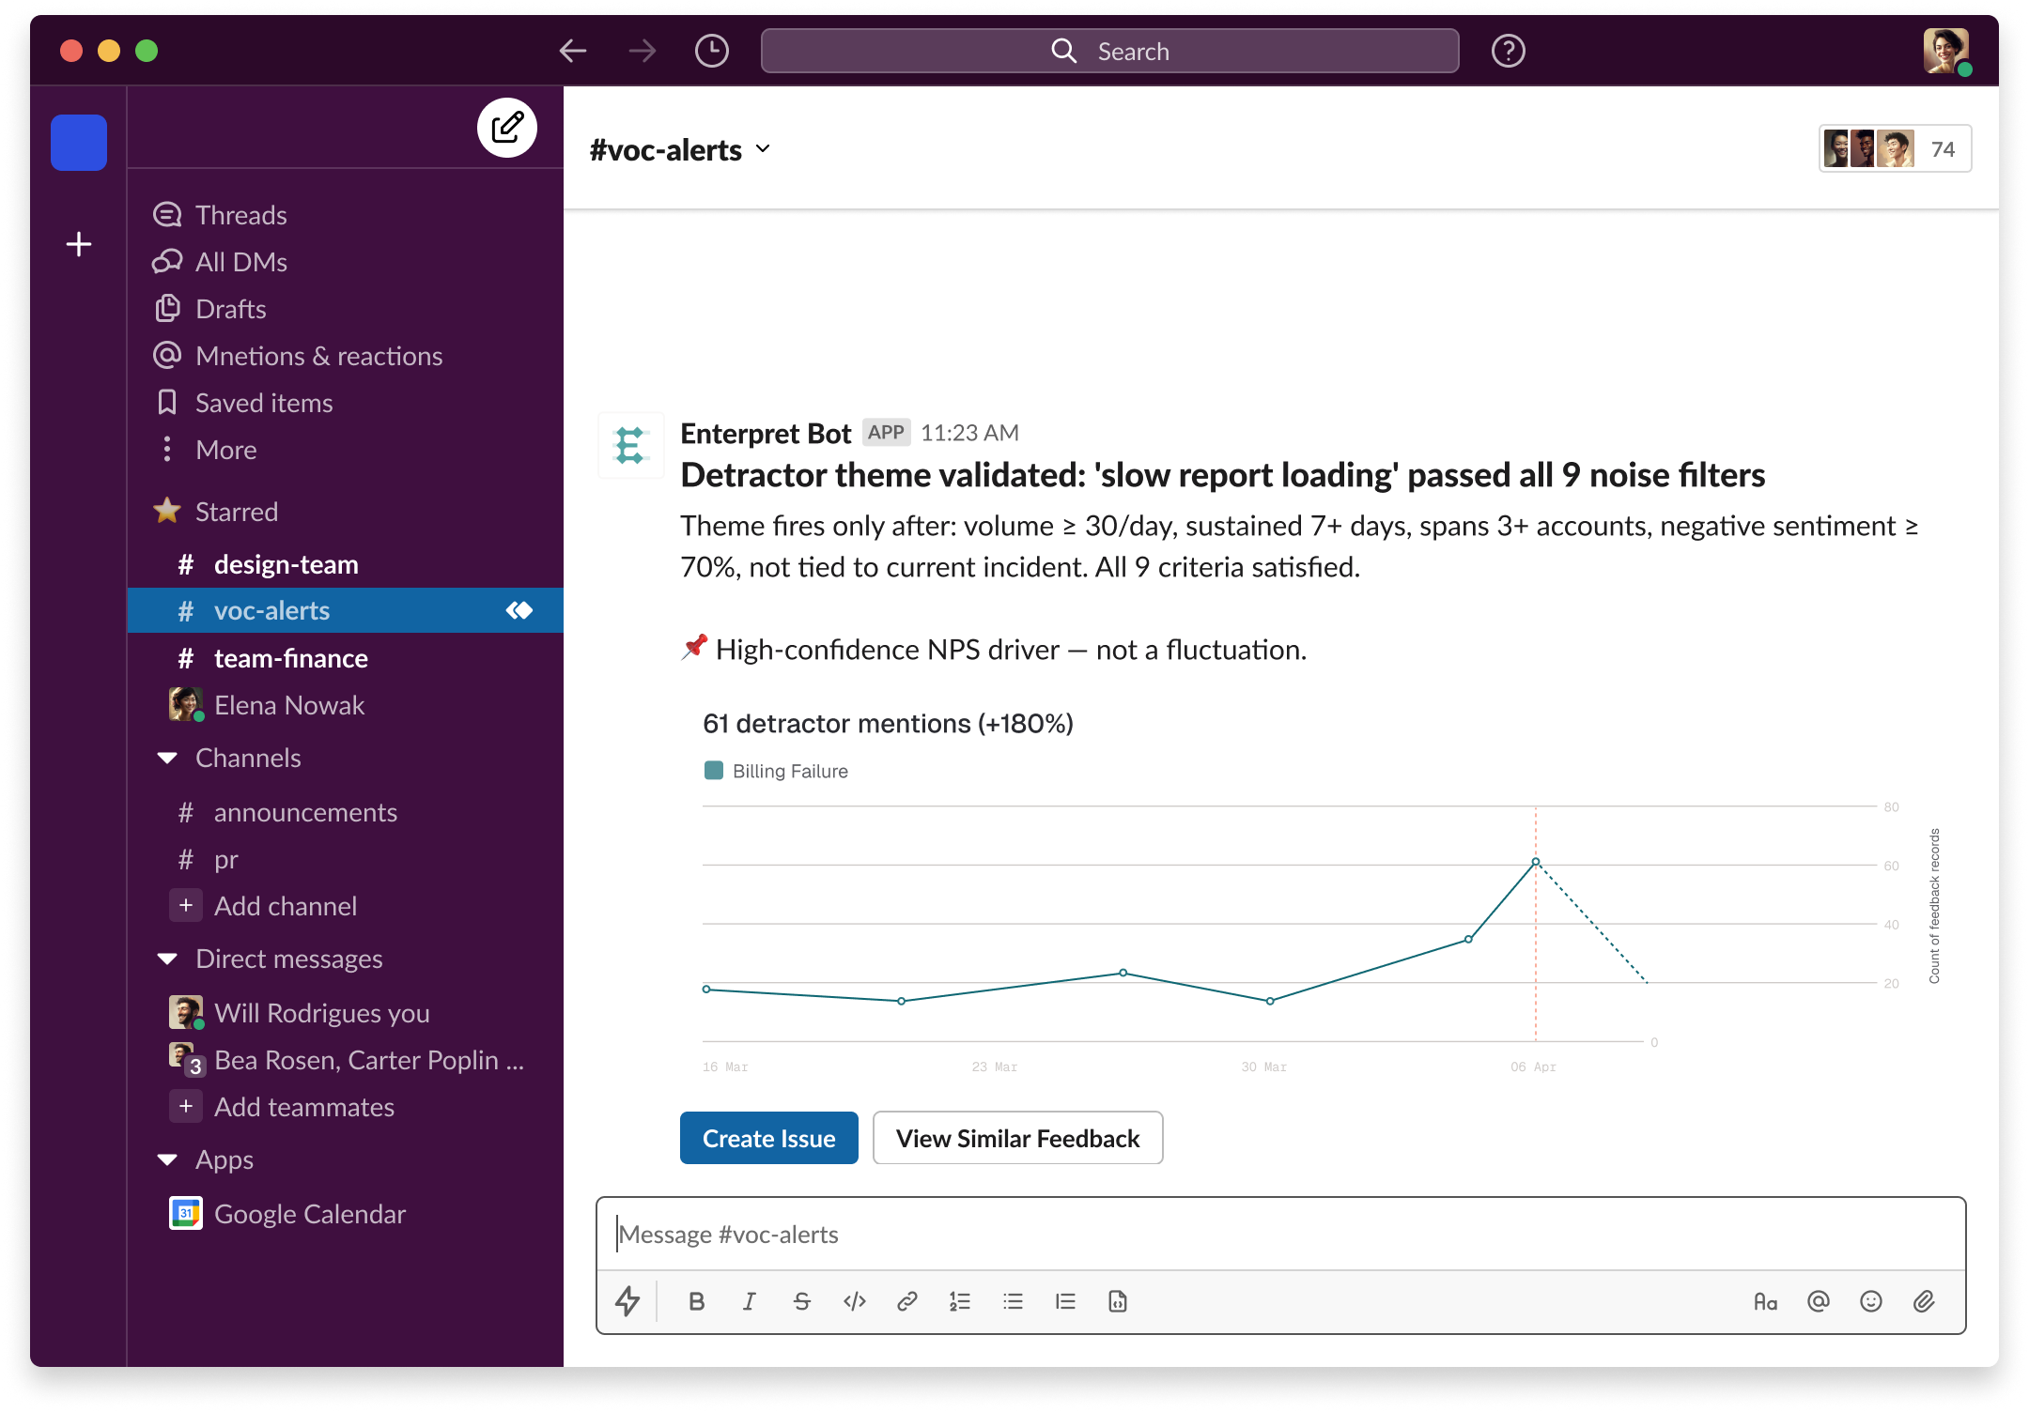Collapse the Channels section

168,758
